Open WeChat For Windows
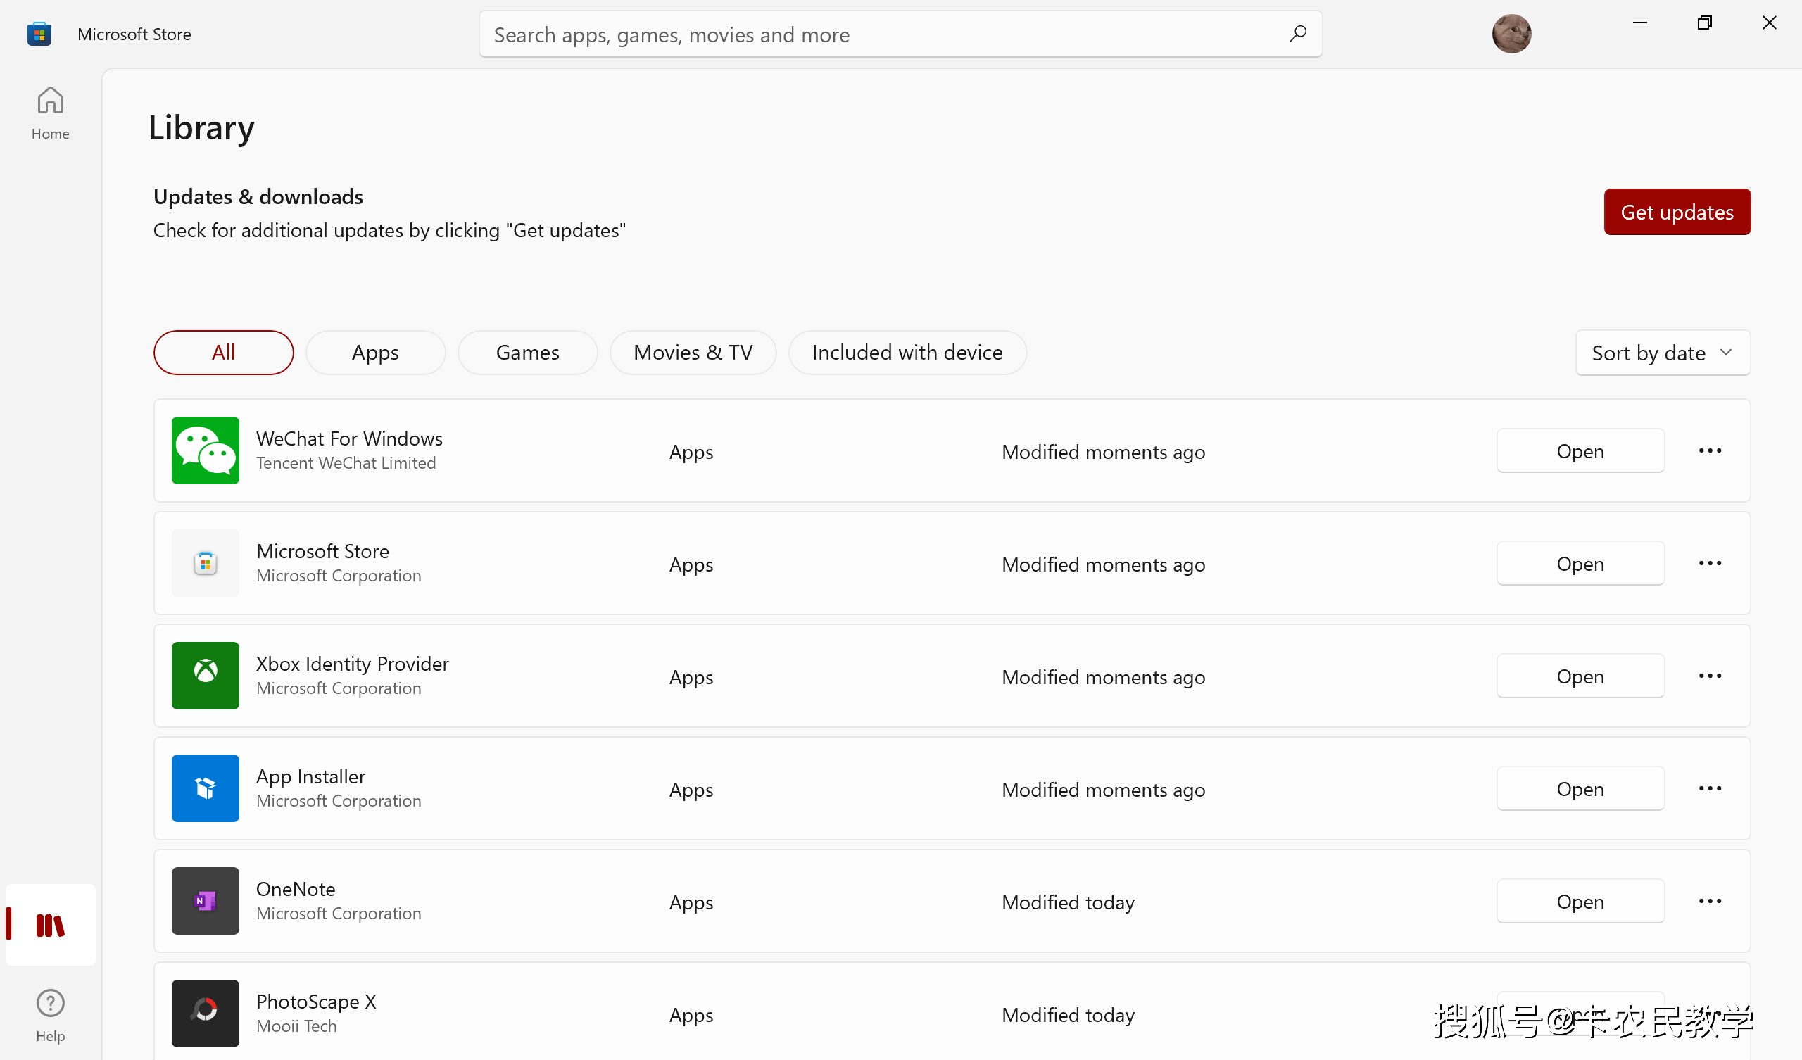1802x1060 pixels. click(1580, 450)
